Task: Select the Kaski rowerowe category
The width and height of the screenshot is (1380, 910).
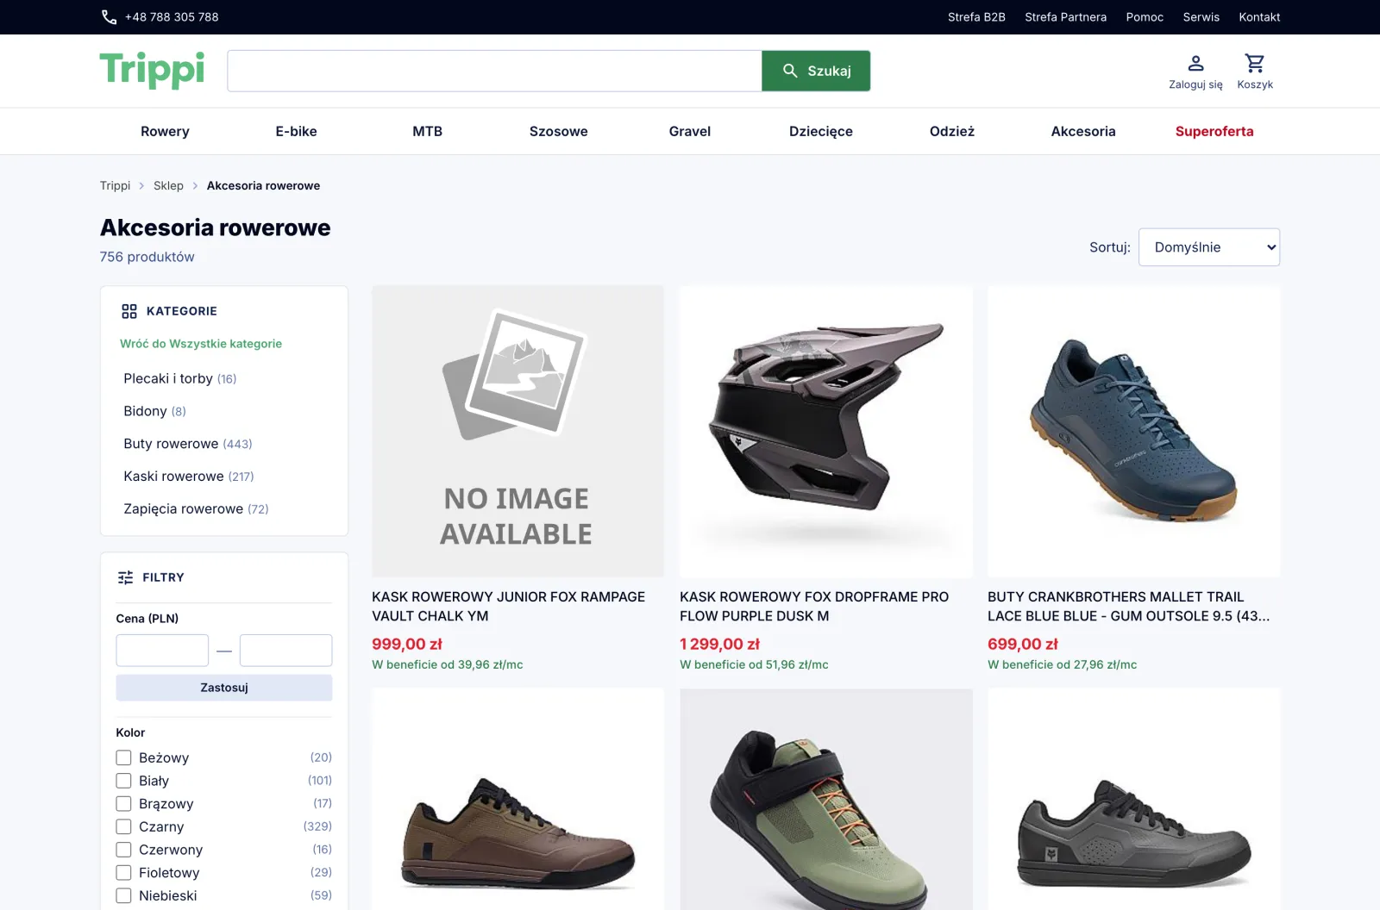Action: (x=189, y=477)
